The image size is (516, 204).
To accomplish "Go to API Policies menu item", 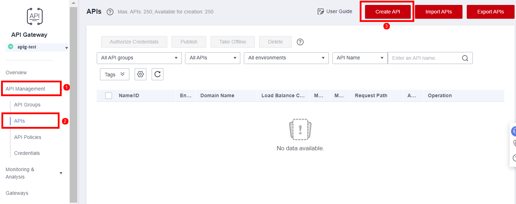I will pos(28,137).
